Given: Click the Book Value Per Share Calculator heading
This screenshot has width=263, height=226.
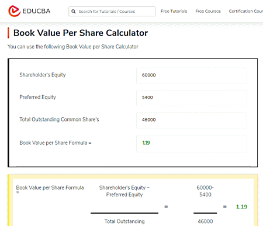Looking at the screenshot, I should 81,33.
